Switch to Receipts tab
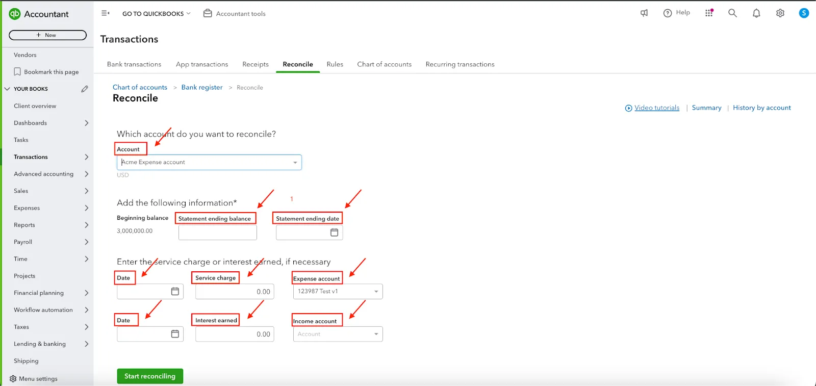Screen dimensions: 816x386 [256, 64]
